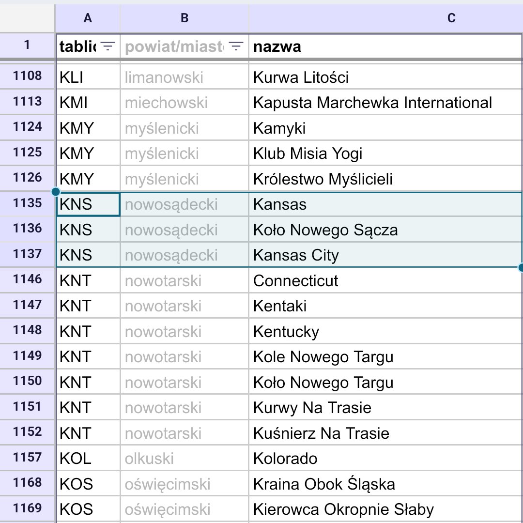Image resolution: width=523 pixels, height=523 pixels.
Task: Select 'Kole Nowego Targu' cell
Action: point(385,356)
